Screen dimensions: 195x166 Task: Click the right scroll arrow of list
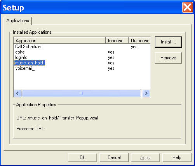[146, 93]
